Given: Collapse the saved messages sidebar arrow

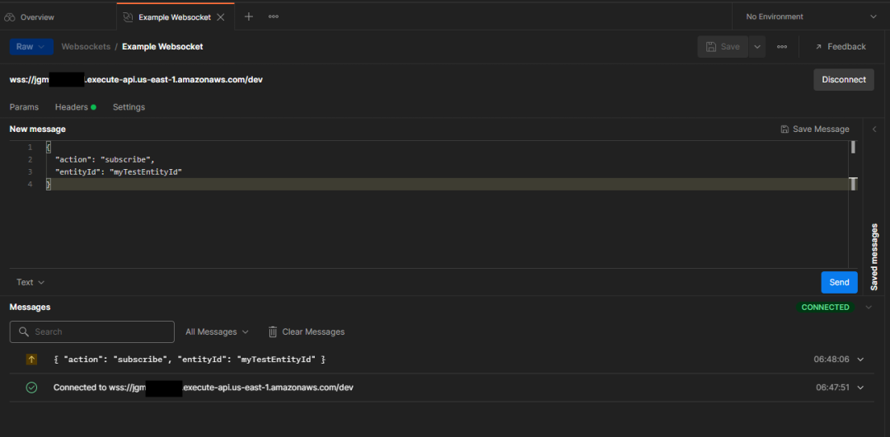Looking at the screenshot, I should (874, 129).
